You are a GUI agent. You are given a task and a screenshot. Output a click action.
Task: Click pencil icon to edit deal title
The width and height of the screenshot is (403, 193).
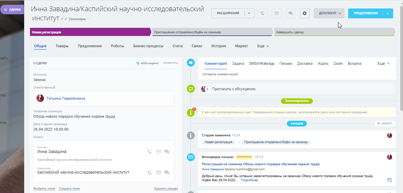tap(62, 19)
